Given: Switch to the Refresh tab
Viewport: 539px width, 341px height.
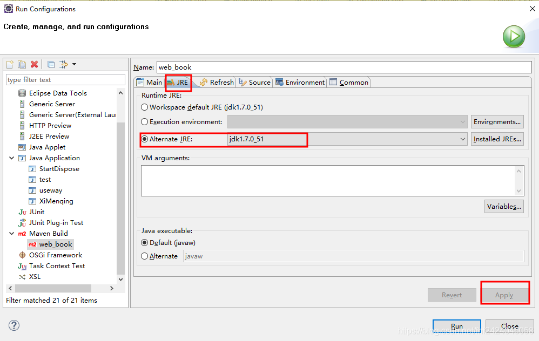Looking at the screenshot, I should tap(217, 83).
